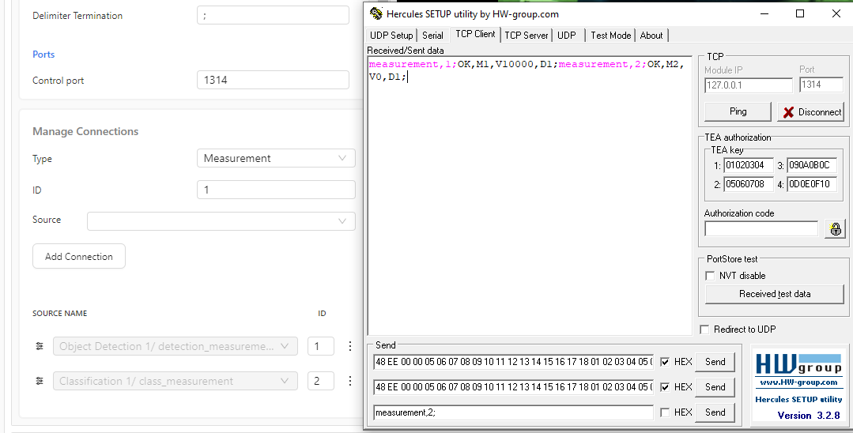Screen dimensions: 853x433
Task: Click the HW group logo
Action: tap(798, 364)
